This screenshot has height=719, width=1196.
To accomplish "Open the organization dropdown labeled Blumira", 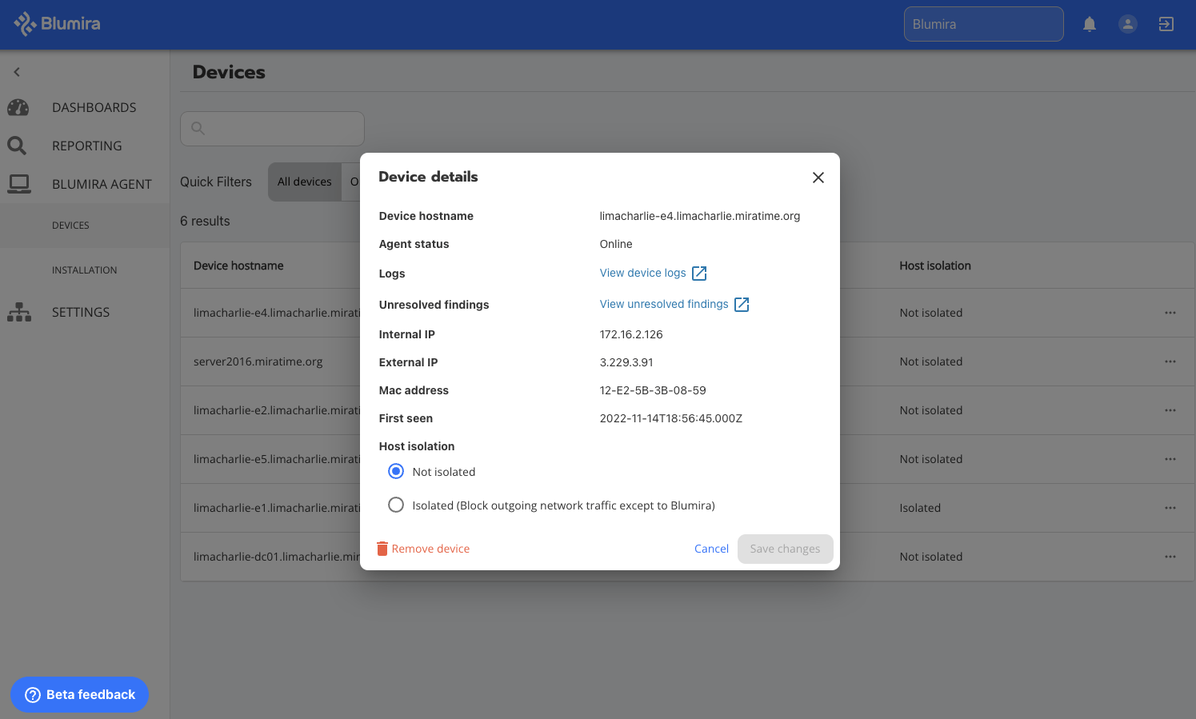I will coord(983,24).
